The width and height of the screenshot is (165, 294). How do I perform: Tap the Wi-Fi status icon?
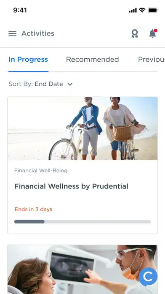(x=142, y=10)
